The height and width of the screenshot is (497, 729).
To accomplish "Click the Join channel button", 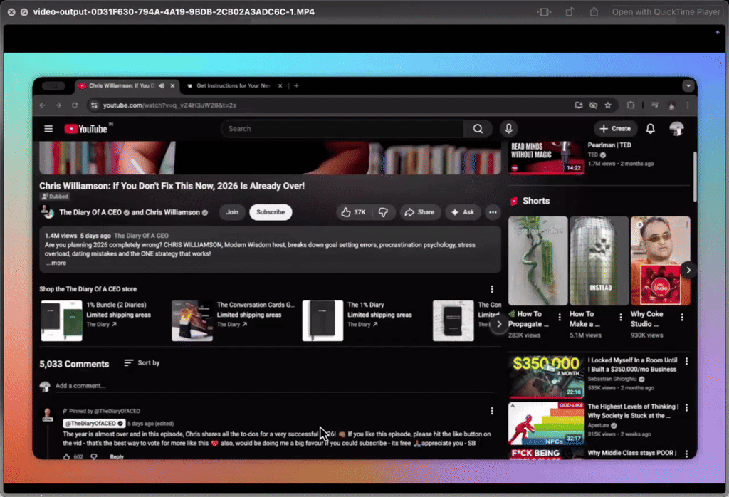I will pyautogui.click(x=232, y=212).
